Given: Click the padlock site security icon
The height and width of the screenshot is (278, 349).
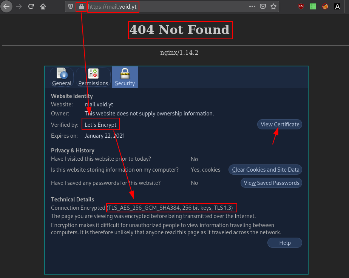Looking at the screenshot, I should 82,7.
